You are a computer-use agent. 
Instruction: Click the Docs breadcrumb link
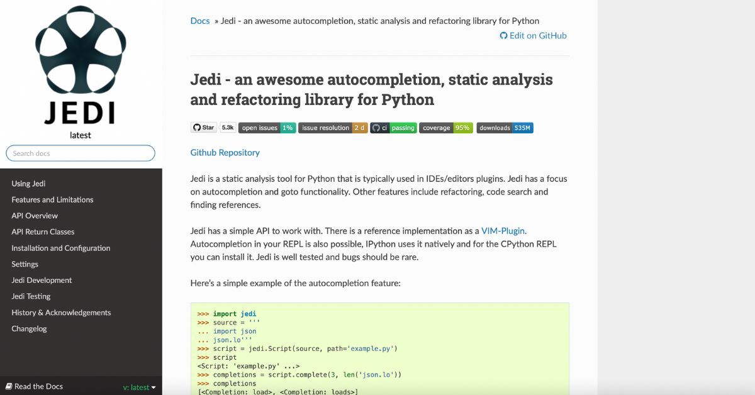coord(199,21)
